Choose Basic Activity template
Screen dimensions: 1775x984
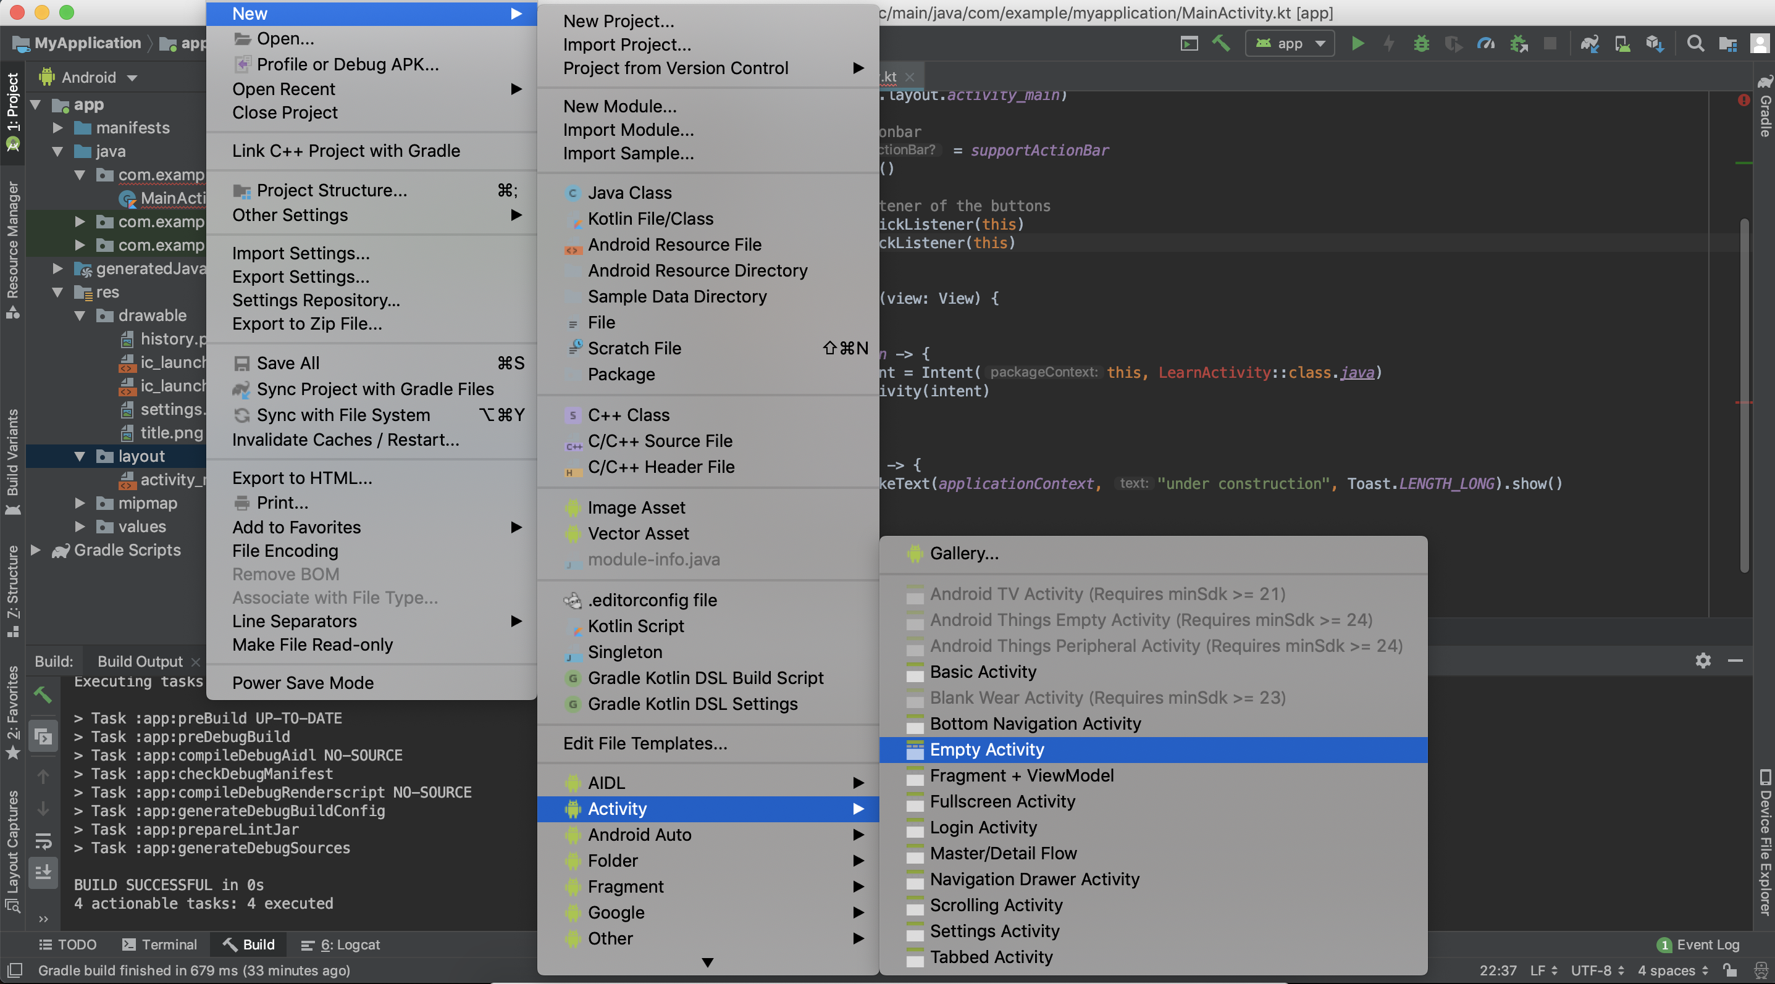coord(1153,672)
